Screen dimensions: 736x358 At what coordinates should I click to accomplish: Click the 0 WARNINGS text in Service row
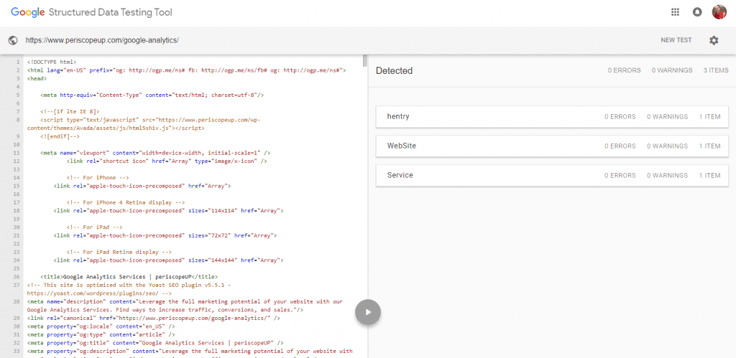667,175
